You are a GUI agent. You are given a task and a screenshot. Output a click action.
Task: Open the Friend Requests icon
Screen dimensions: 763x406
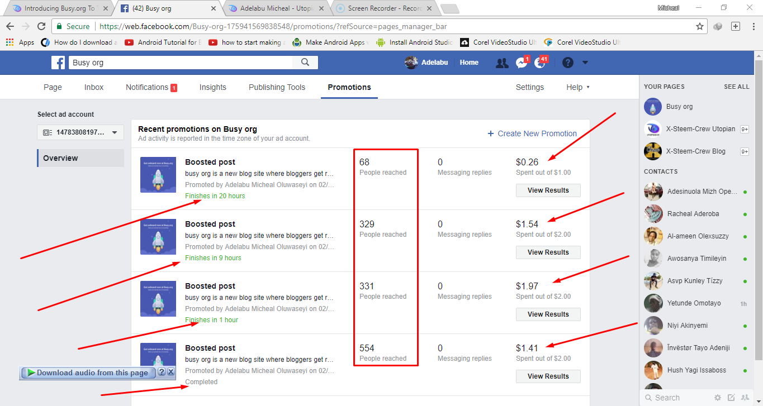tap(502, 63)
